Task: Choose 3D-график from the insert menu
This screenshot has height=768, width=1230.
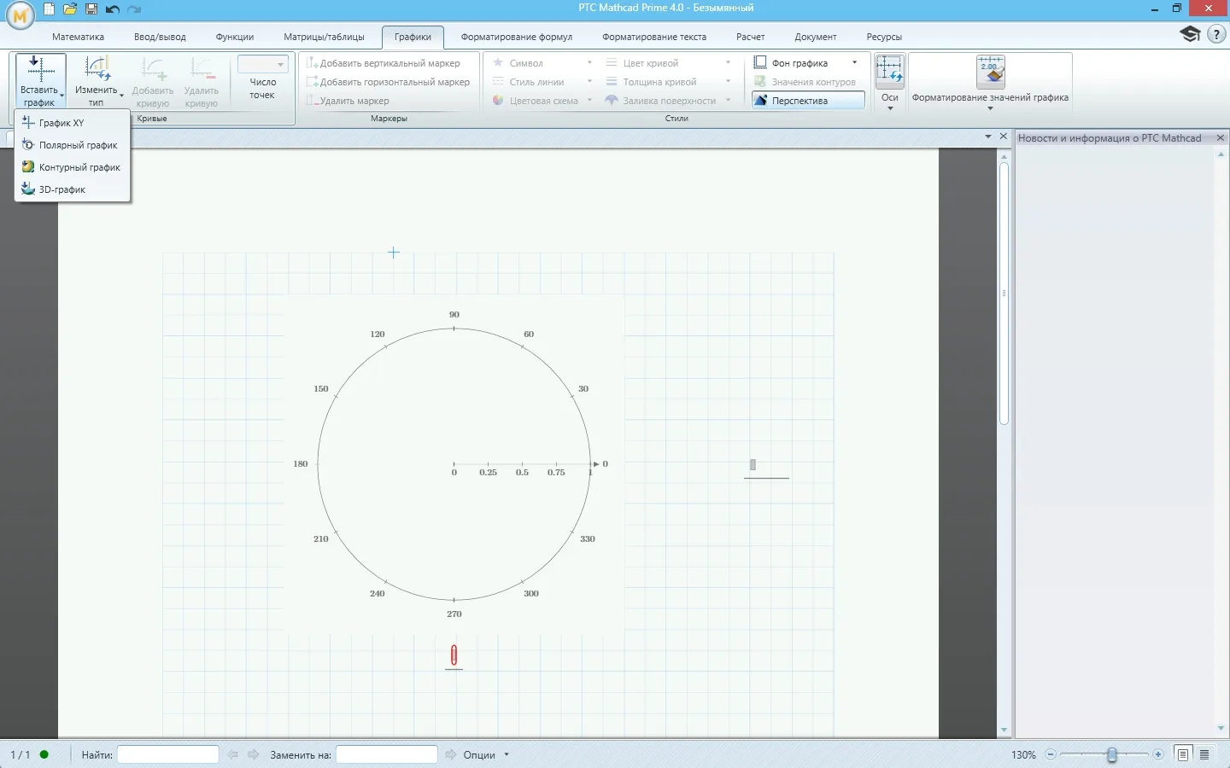Action: click(73, 189)
